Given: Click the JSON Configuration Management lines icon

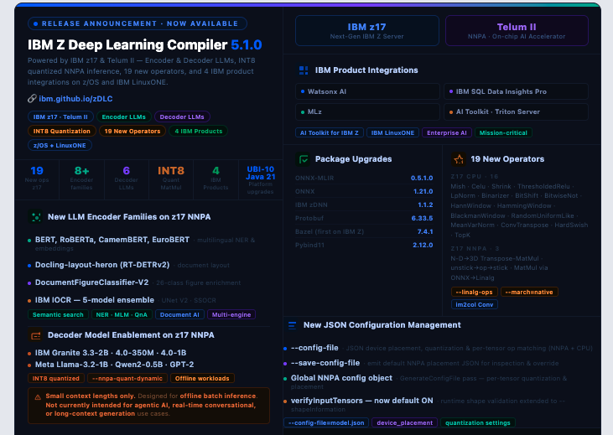Looking at the screenshot, I should point(292,325).
